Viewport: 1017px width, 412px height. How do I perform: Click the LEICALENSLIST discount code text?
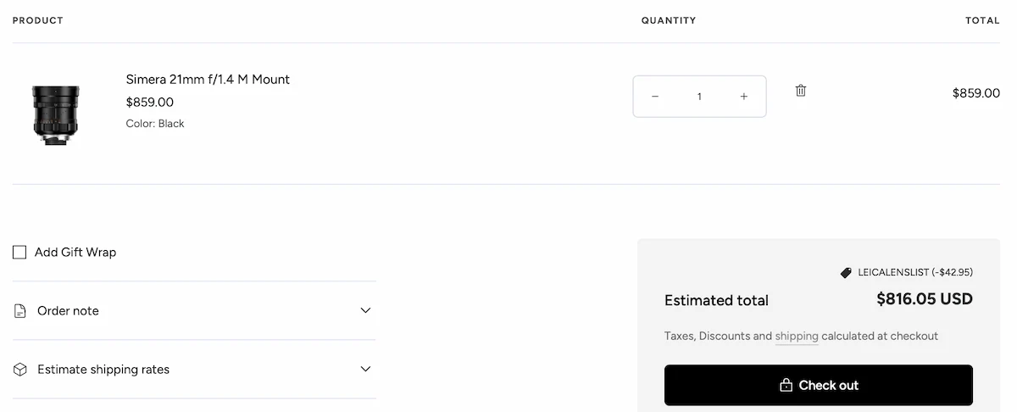pos(915,273)
